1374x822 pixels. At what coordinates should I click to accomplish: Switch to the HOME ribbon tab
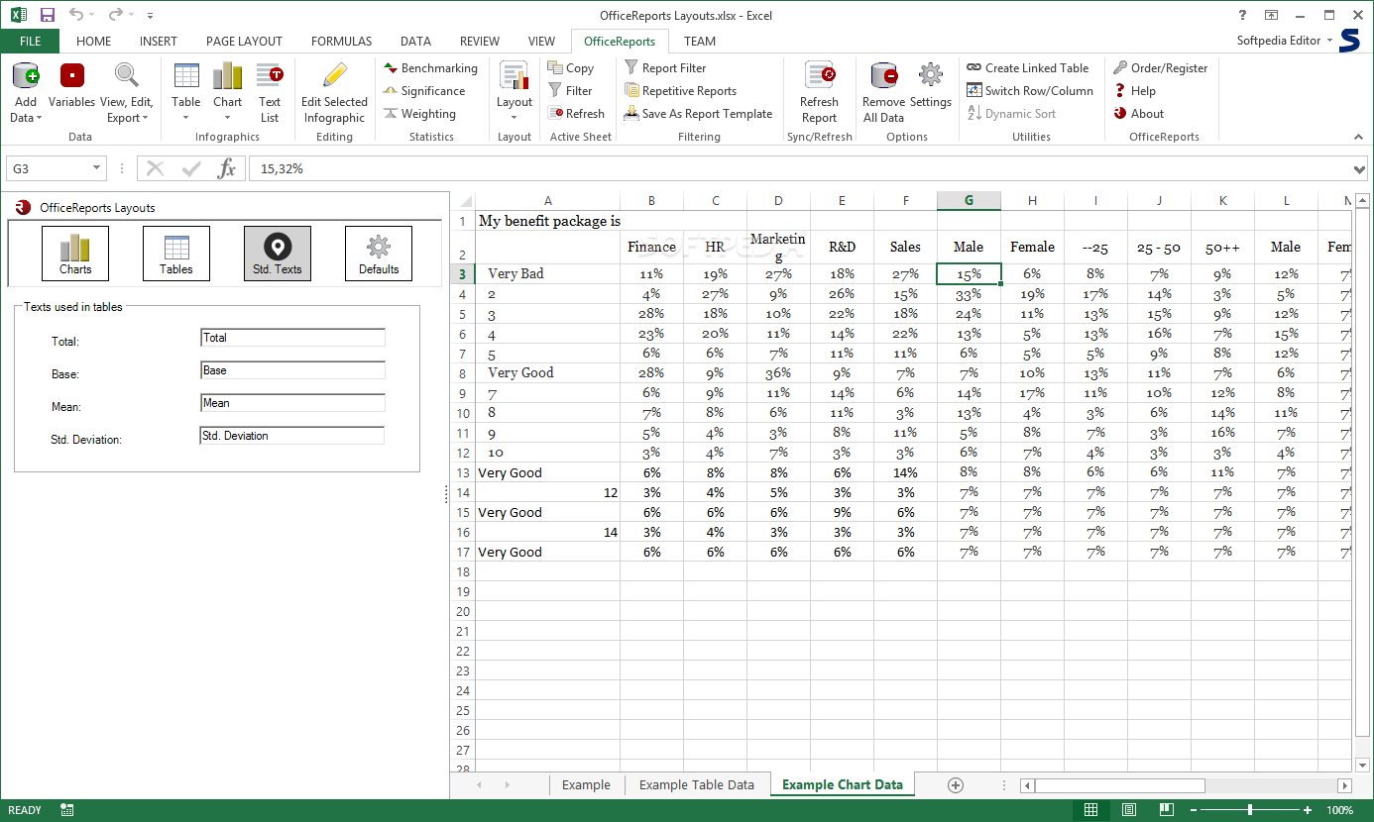coord(94,41)
